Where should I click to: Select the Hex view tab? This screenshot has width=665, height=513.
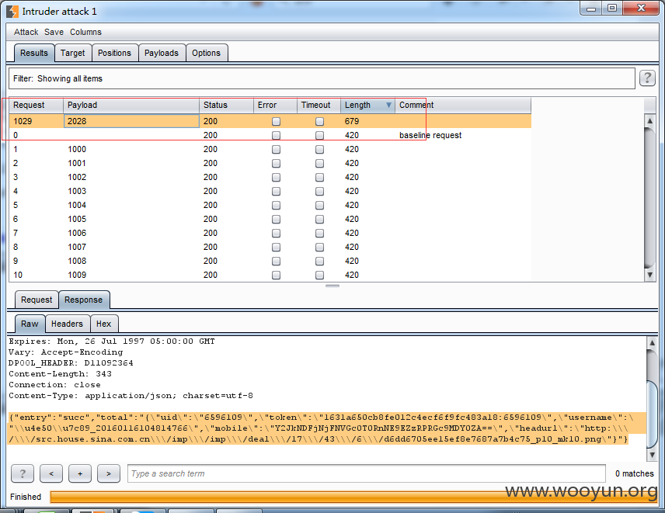[103, 324]
